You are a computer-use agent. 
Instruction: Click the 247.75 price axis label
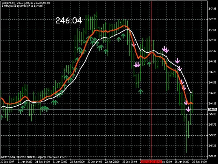(x=212, y=19)
